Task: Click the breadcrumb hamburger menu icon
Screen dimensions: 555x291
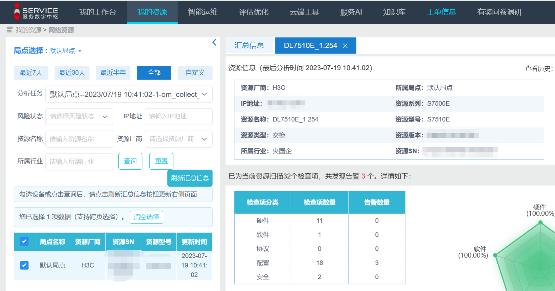Action: pos(10,30)
